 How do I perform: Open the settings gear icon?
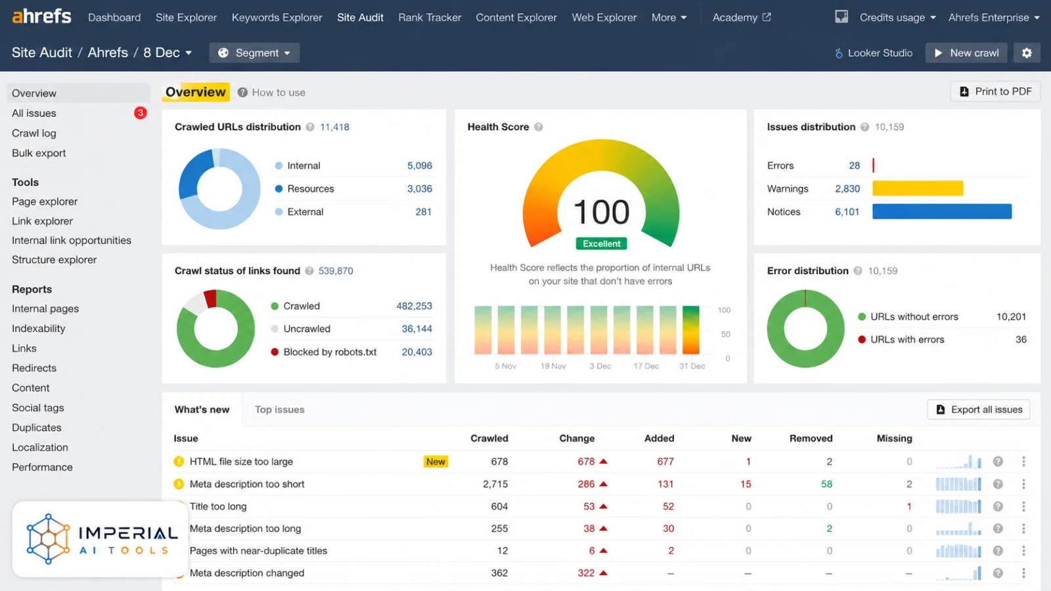tap(1027, 53)
